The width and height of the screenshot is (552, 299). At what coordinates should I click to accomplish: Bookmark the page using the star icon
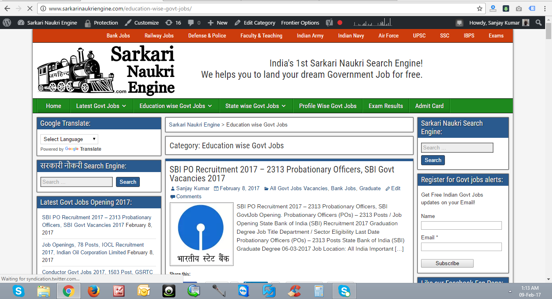click(479, 8)
